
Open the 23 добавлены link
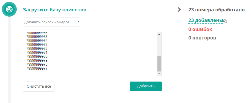click(x=206, y=21)
